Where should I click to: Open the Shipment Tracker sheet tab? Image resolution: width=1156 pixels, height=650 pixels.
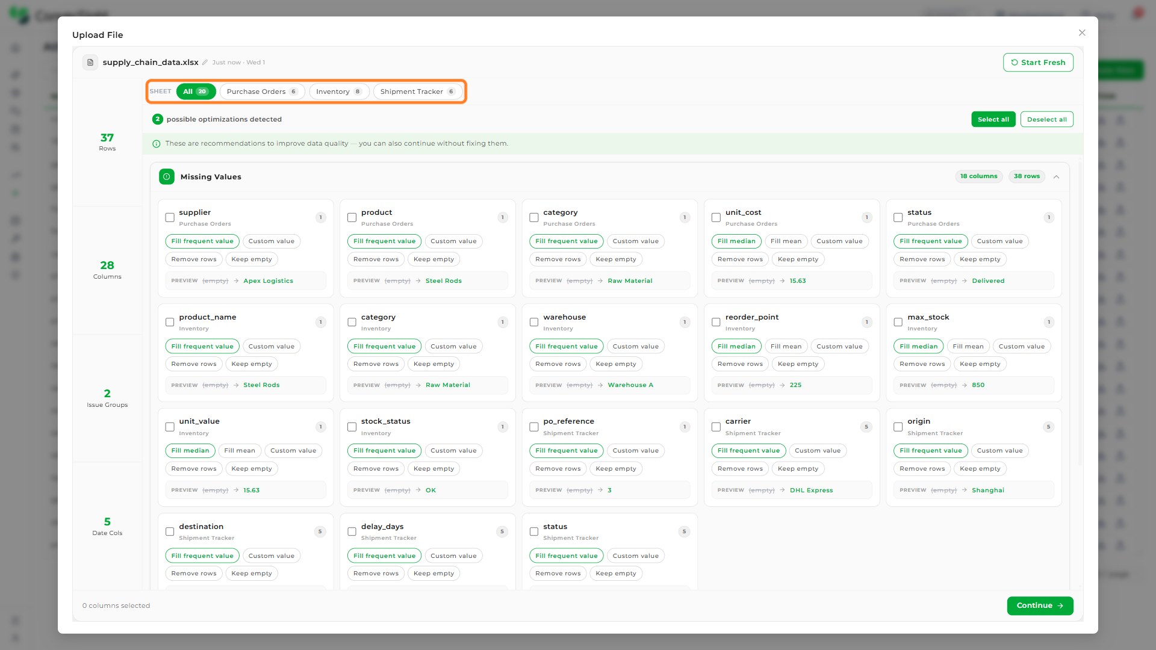click(x=418, y=91)
